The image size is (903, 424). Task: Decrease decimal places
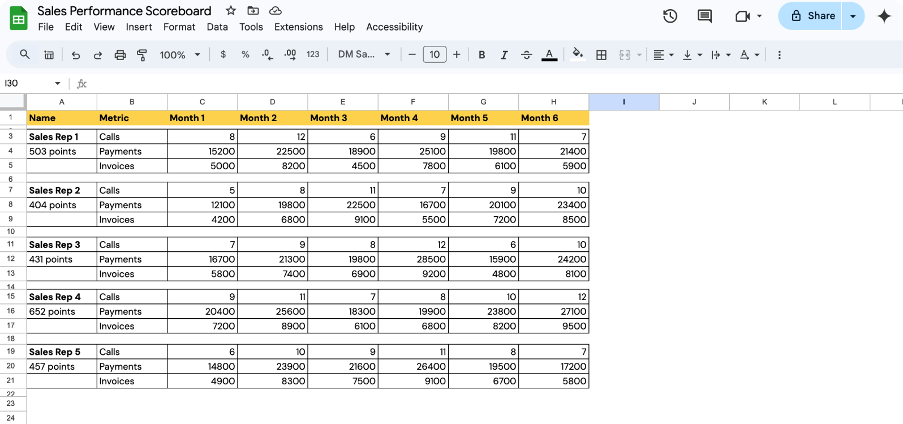pyautogui.click(x=268, y=54)
